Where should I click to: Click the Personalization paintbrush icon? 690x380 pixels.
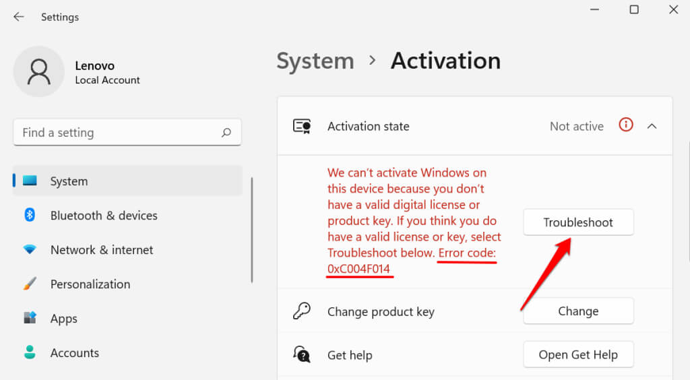30,284
